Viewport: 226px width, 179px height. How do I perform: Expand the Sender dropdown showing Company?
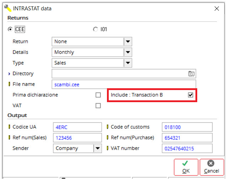[77, 148]
